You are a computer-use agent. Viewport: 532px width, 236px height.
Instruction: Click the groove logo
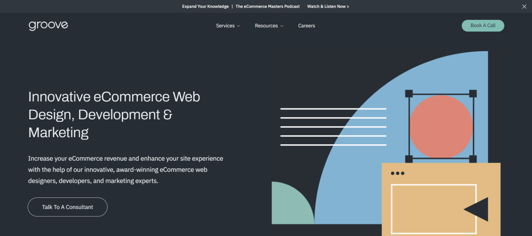[48, 25]
